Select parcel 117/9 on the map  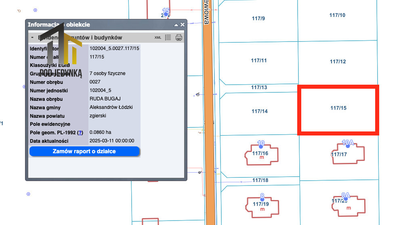coord(258,19)
